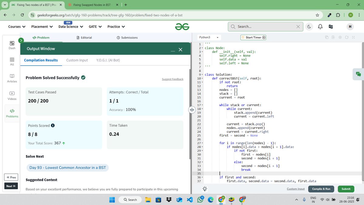Expand the Practice dropdown

(x=116, y=26)
